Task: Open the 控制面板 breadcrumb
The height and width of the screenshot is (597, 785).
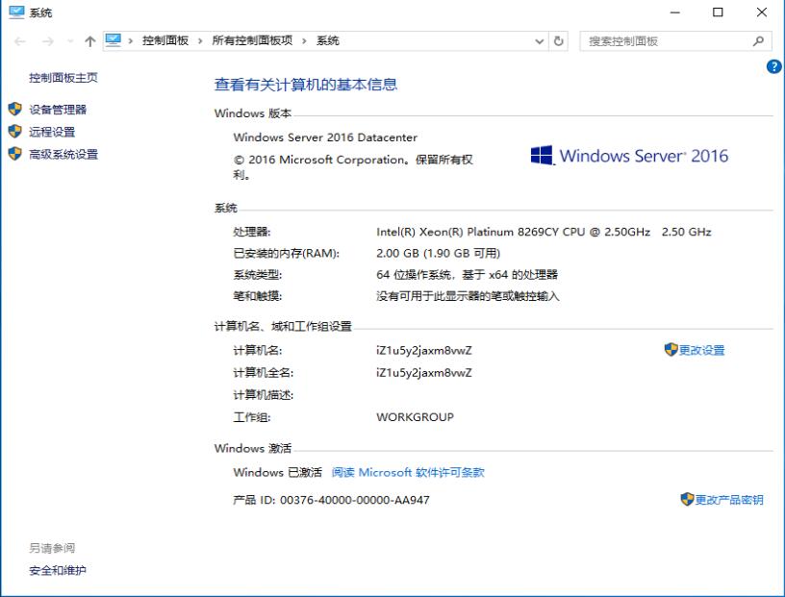Action: (165, 40)
